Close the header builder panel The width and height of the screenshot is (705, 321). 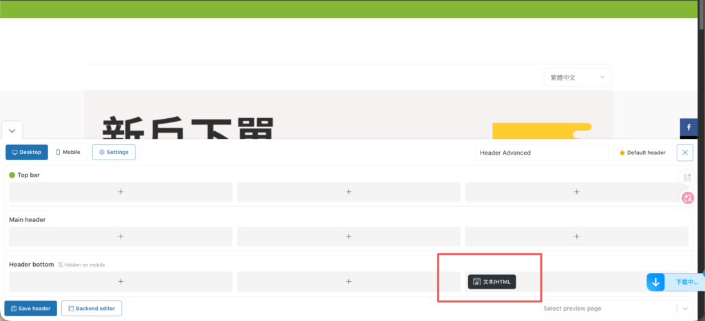pyautogui.click(x=685, y=153)
